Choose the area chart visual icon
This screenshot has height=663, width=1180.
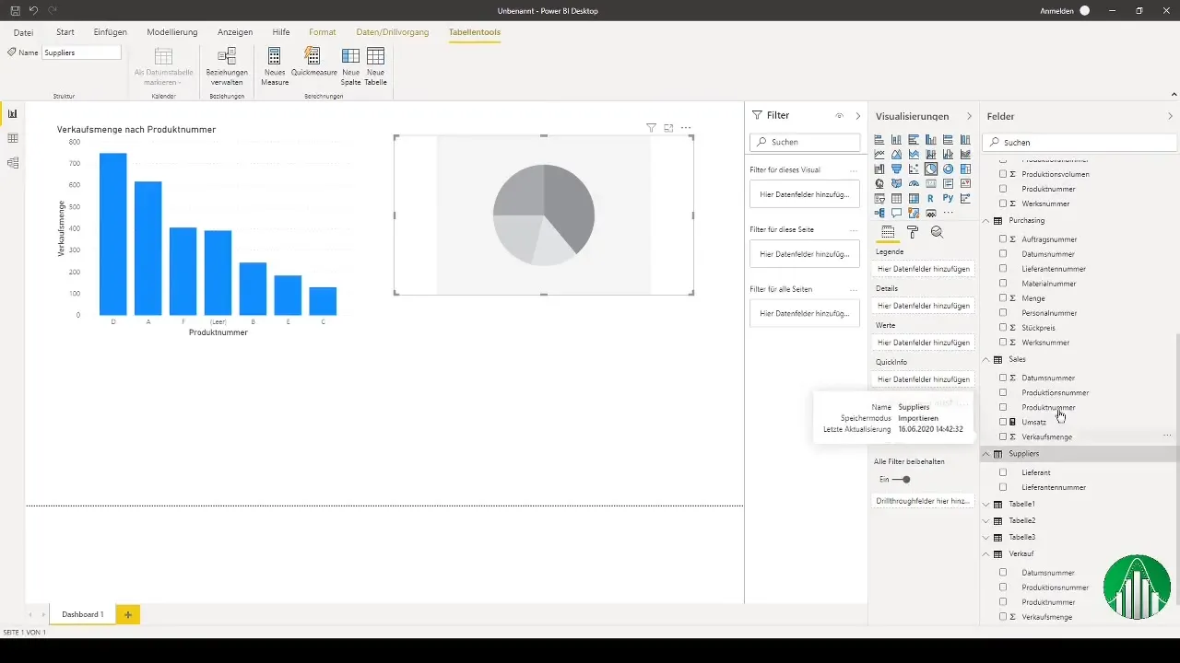click(x=896, y=155)
